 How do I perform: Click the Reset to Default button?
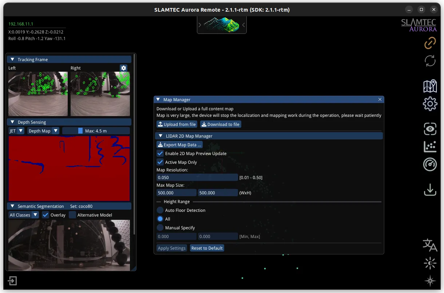(x=207, y=248)
